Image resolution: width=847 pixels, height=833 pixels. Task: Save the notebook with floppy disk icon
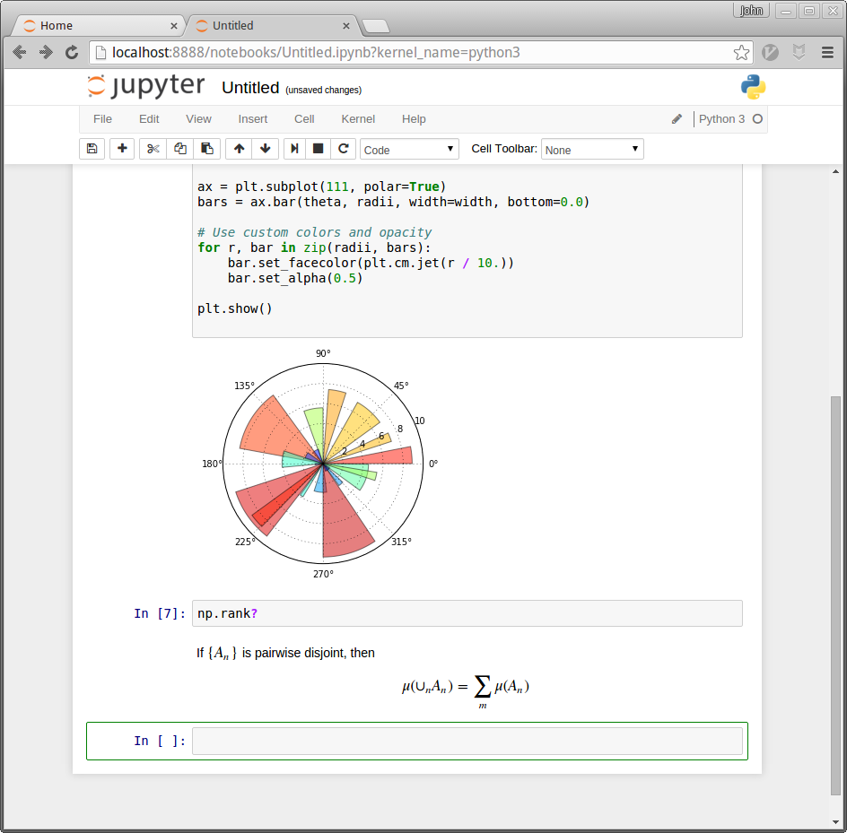pyautogui.click(x=92, y=149)
